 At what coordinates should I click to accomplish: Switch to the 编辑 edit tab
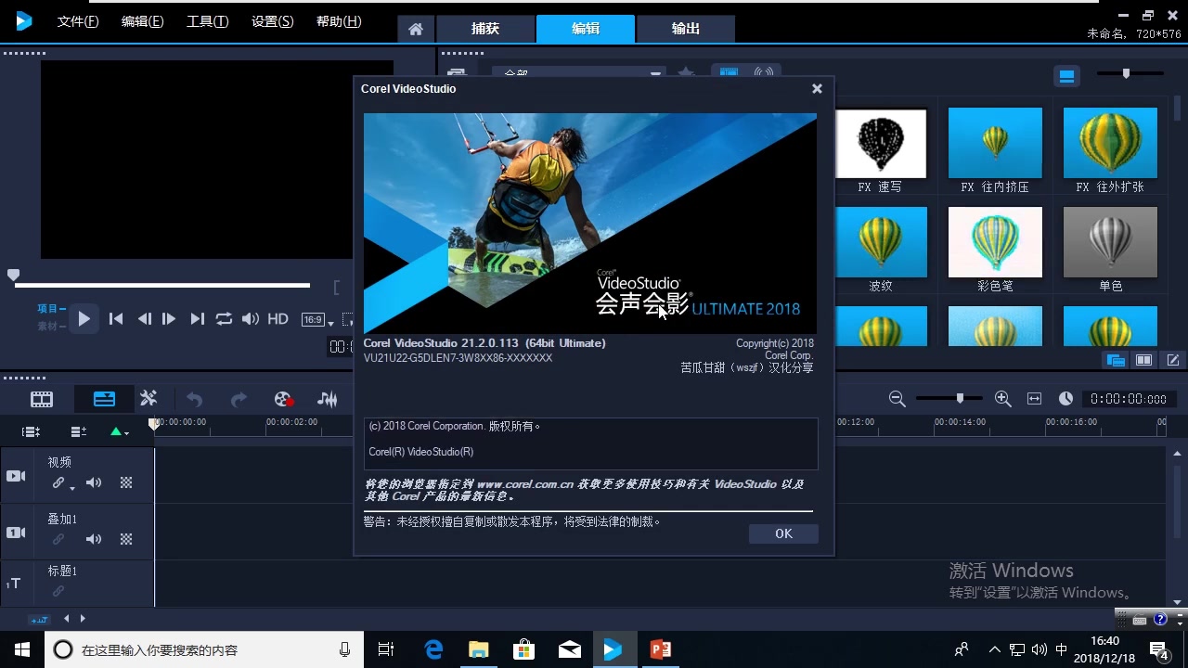(x=586, y=29)
